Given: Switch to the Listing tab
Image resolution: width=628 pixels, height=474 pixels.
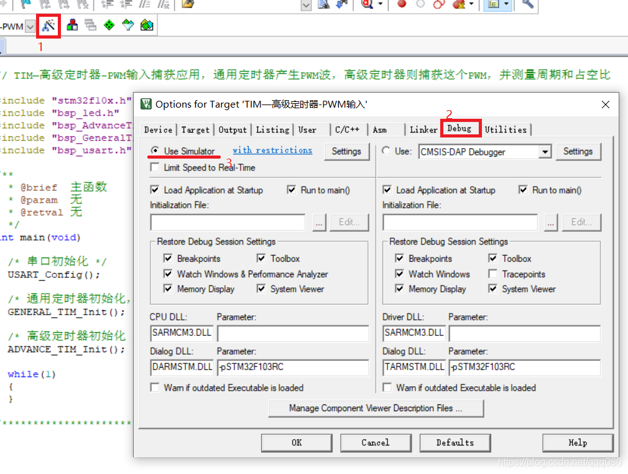Looking at the screenshot, I should pos(272,130).
